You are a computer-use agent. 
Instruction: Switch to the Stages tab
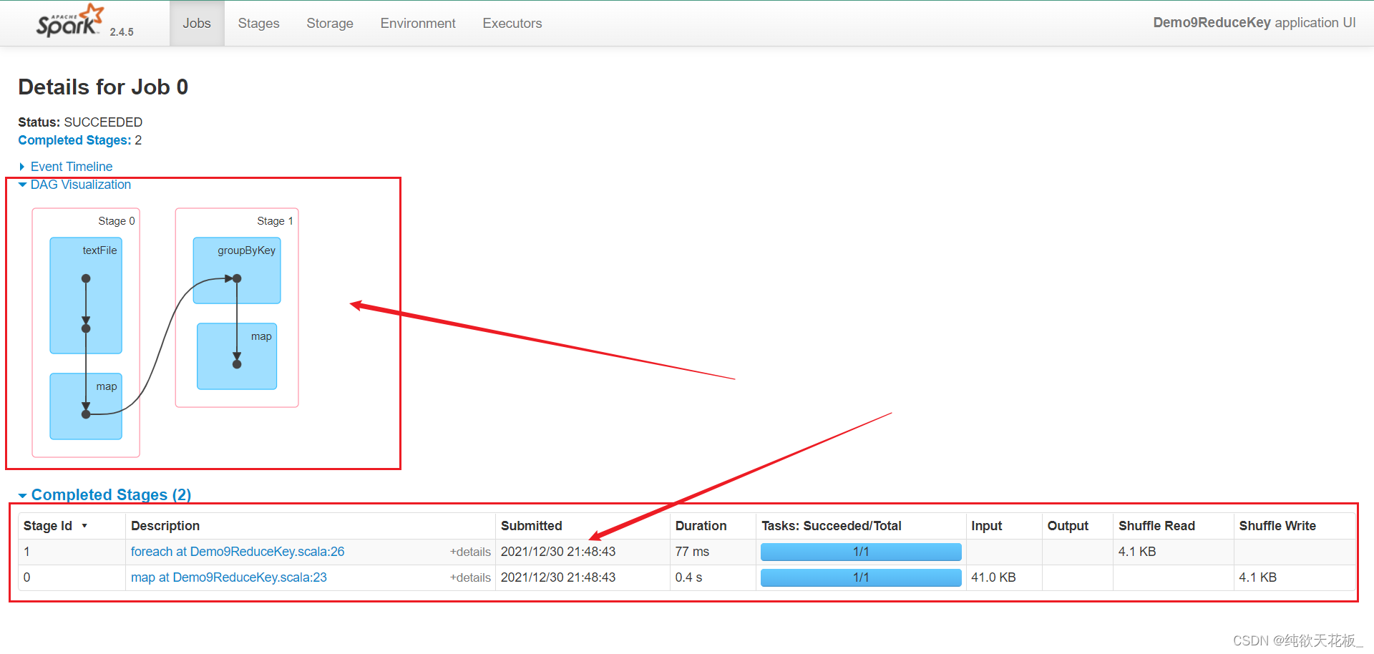click(x=258, y=23)
